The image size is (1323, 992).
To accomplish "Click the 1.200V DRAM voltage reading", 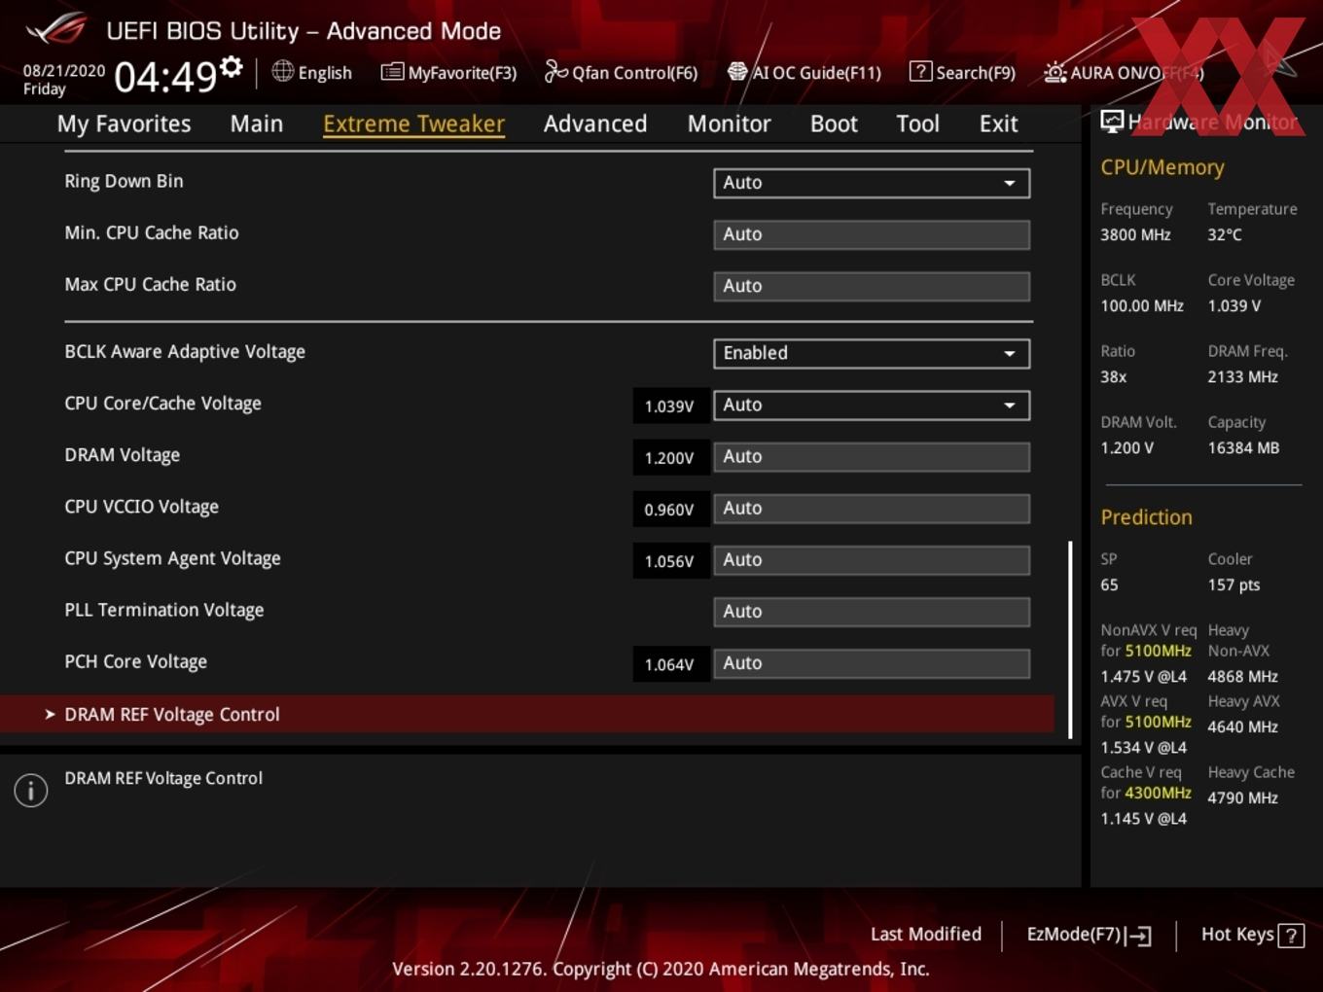I will [x=669, y=457].
